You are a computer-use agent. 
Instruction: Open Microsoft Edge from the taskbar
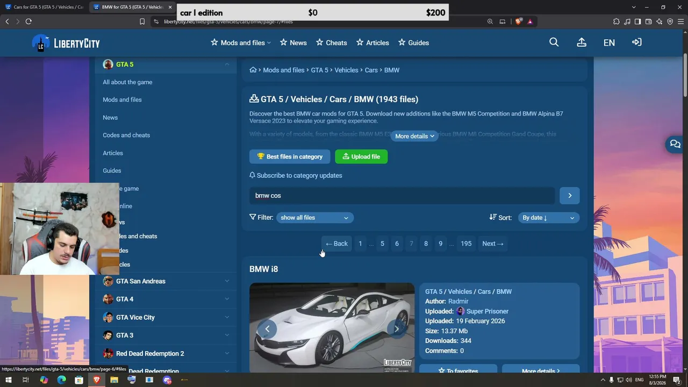[61, 380]
